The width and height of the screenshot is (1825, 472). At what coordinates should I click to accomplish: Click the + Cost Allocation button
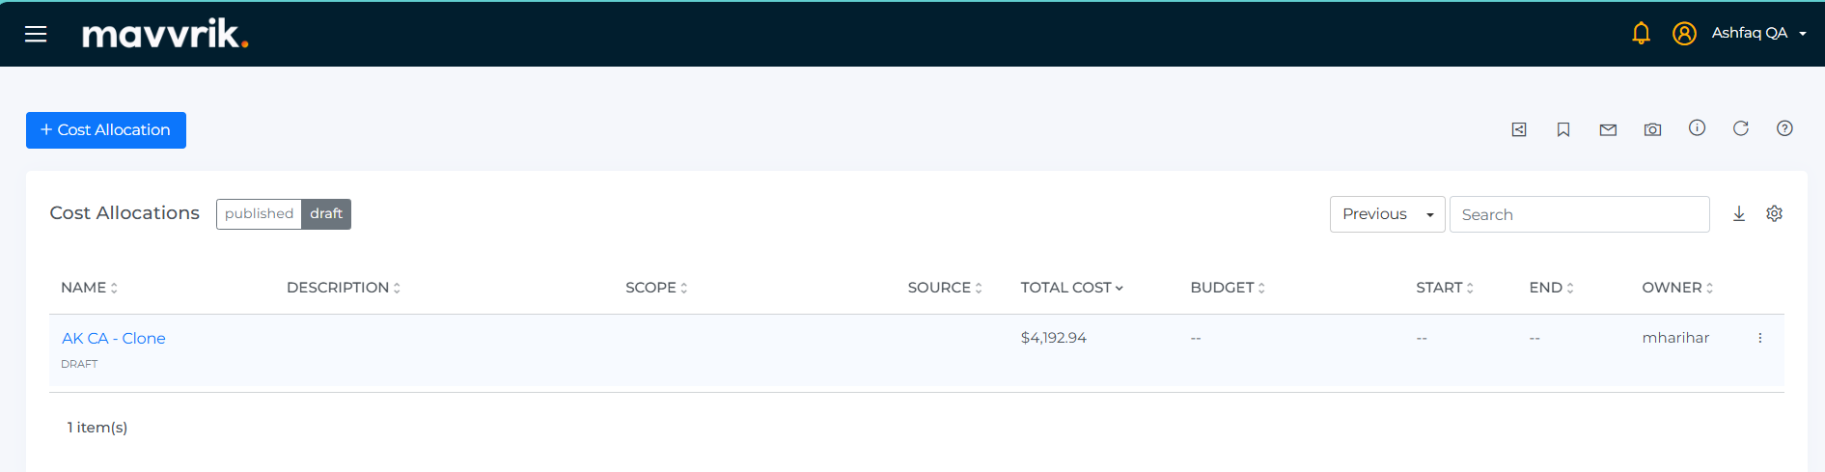pos(106,130)
